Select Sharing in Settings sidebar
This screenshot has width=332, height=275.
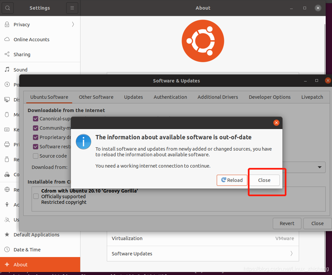40,55
